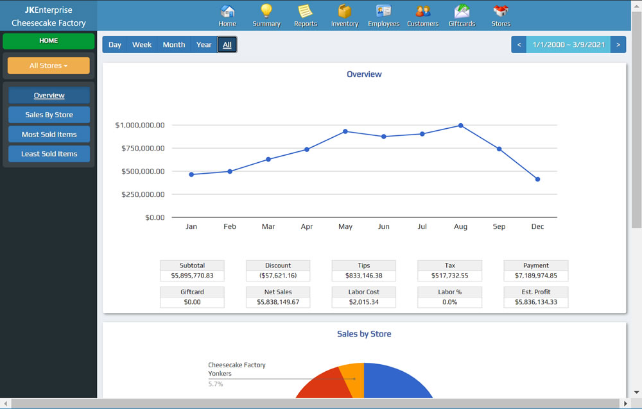Open the Reports notepad icon
This screenshot has width=642, height=409.
[305, 11]
